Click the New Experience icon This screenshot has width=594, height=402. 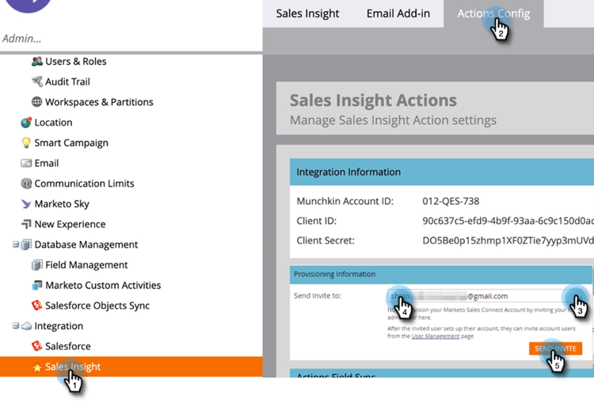(26, 224)
